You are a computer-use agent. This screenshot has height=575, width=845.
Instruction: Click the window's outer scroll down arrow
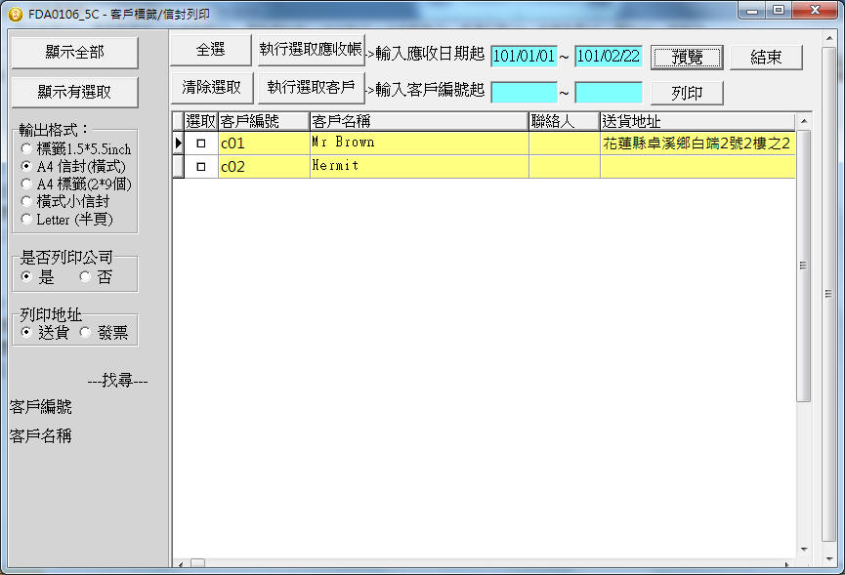(x=828, y=559)
